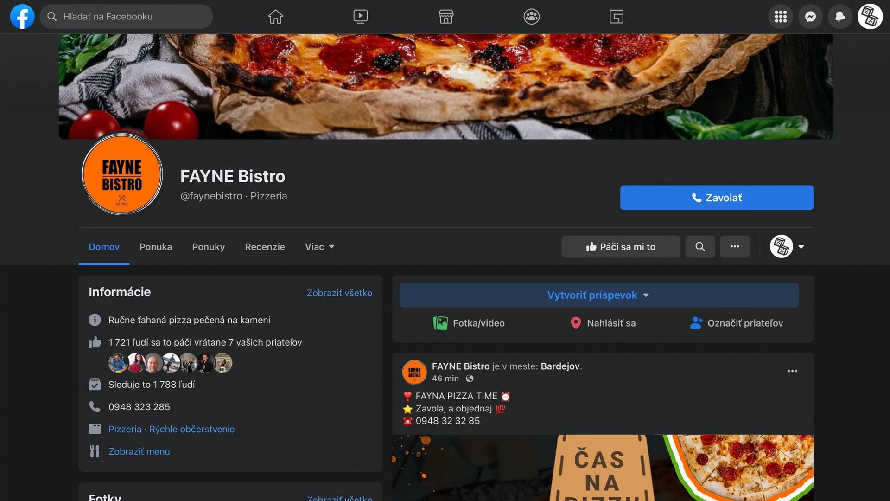Click the @faynebistro page handle

(x=211, y=196)
